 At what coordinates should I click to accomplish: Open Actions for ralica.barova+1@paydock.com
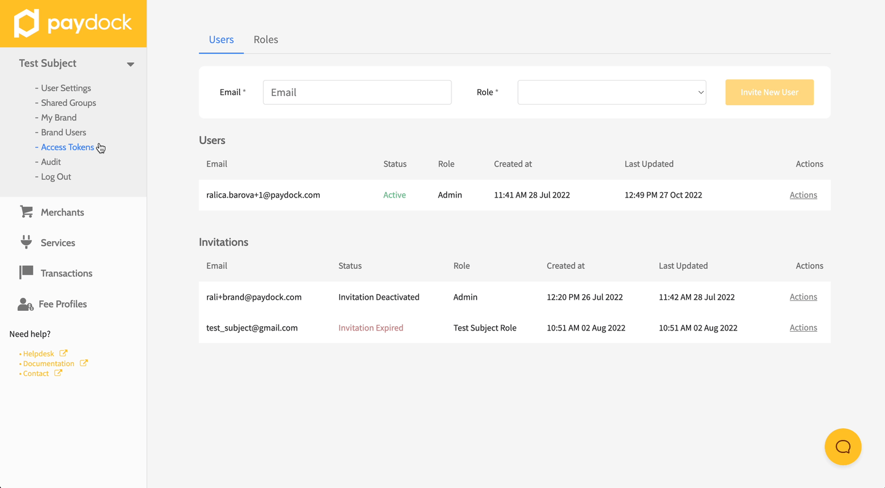[803, 195]
